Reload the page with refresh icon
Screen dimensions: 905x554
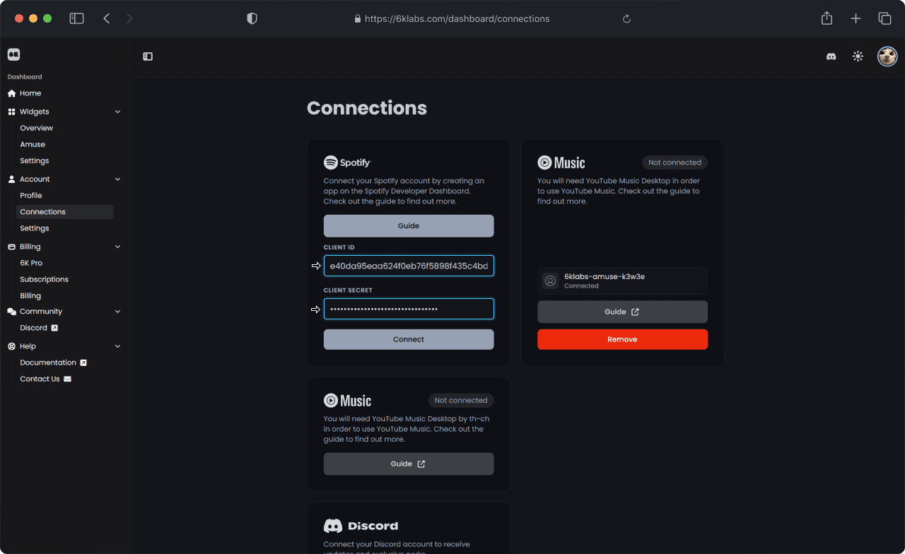coord(626,19)
